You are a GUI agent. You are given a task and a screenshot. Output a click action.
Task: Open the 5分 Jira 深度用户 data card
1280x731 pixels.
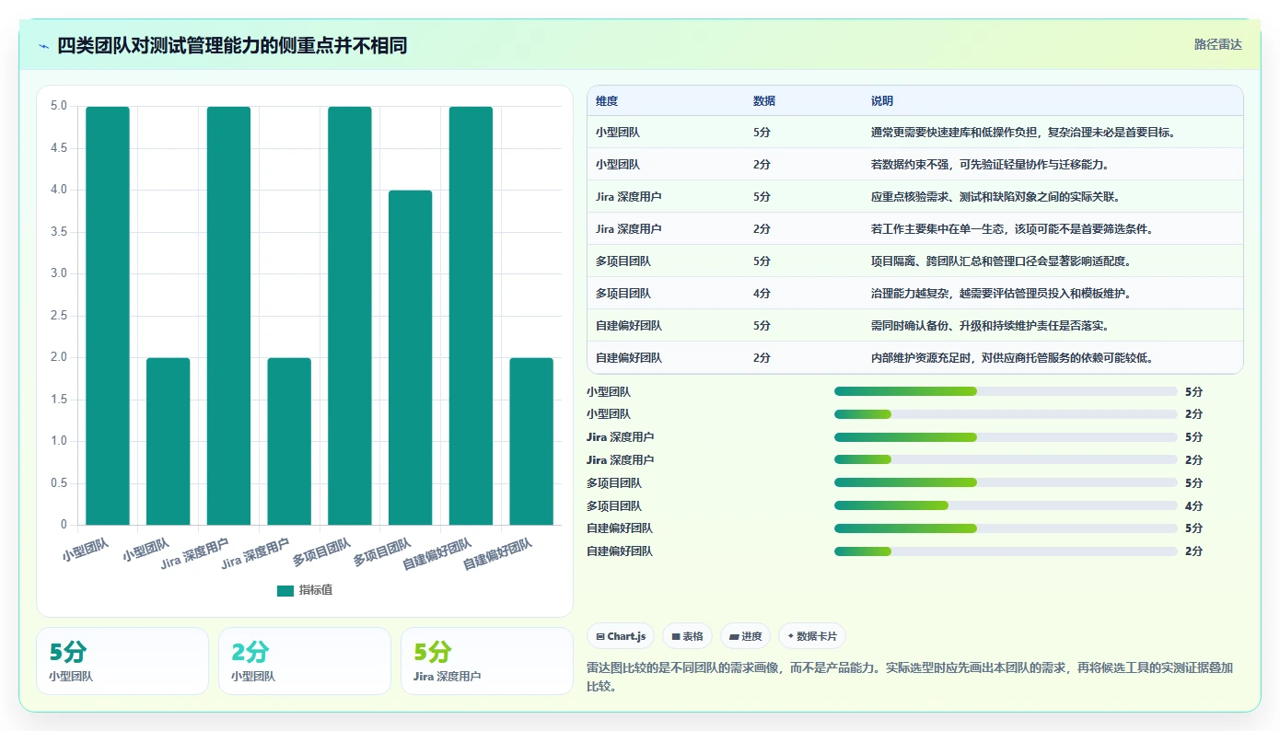point(487,661)
